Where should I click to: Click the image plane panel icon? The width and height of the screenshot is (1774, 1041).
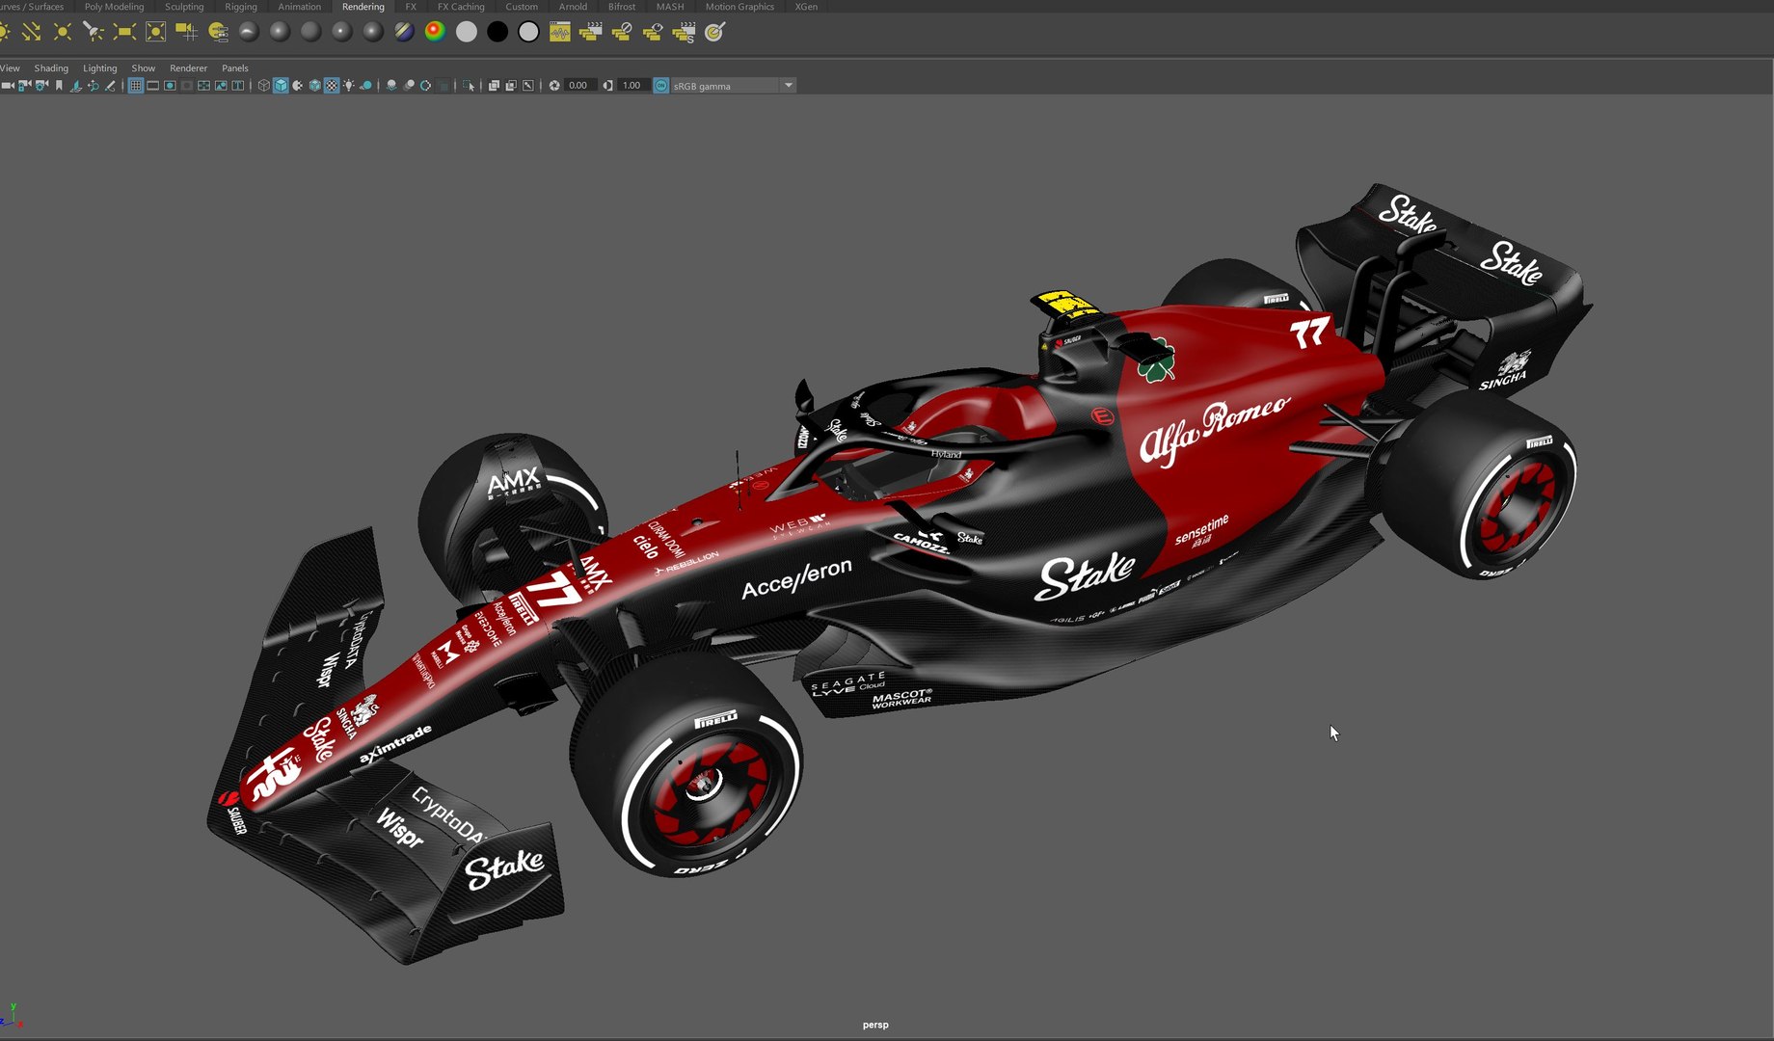coord(76,86)
